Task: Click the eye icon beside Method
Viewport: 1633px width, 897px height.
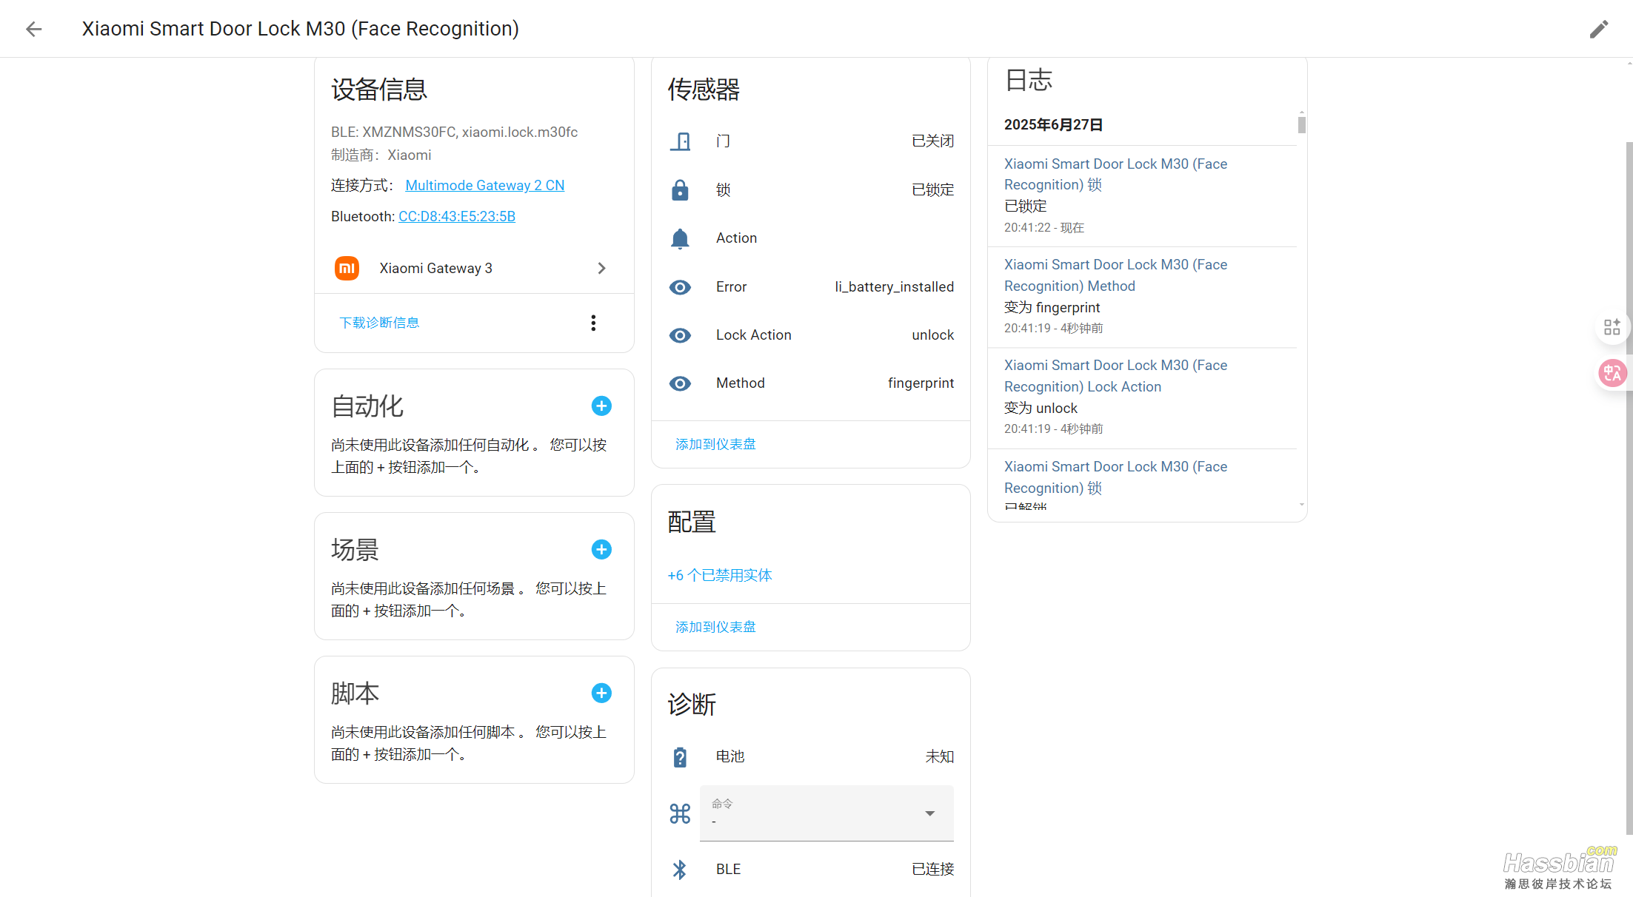Action: coord(680,383)
